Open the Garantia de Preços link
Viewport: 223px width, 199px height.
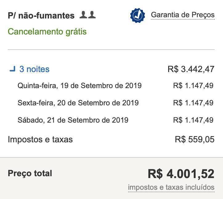pyautogui.click(x=183, y=15)
